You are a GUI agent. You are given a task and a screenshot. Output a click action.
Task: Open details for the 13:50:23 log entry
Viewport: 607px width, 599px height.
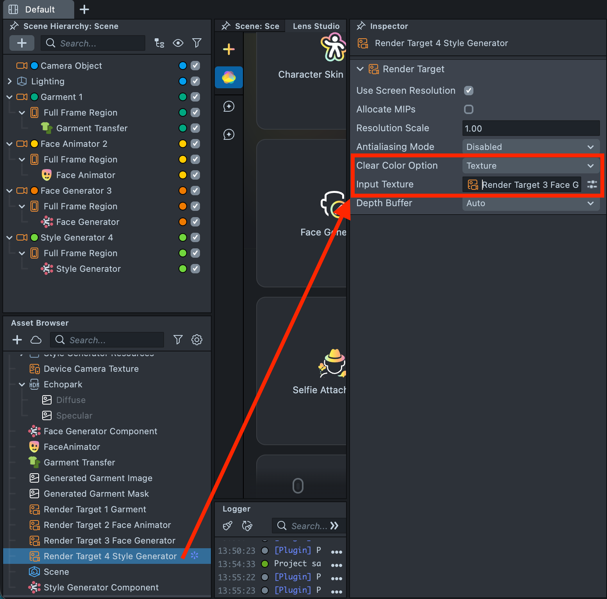pyautogui.click(x=337, y=552)
